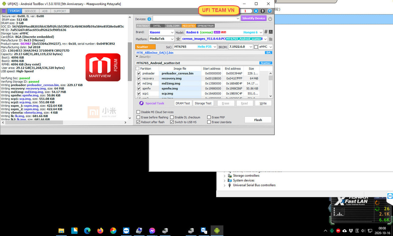The width and height of the screenshot is (393, 236).
Task: Click the hash symbol next to Model
Action: point(266,32)
